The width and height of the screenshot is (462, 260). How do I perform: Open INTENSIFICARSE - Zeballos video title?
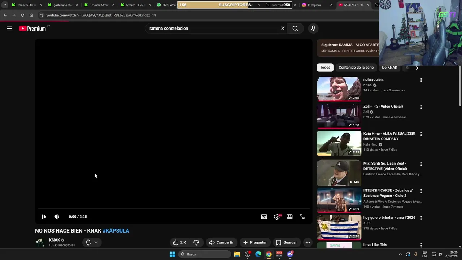[388, 193]
